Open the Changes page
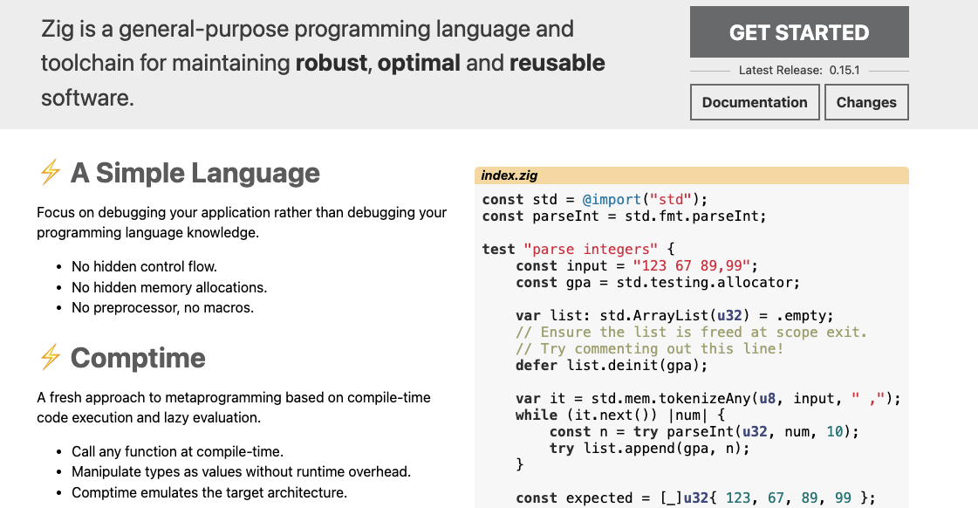This screenshot has width=978, height=508. click(x=865, y=102)
